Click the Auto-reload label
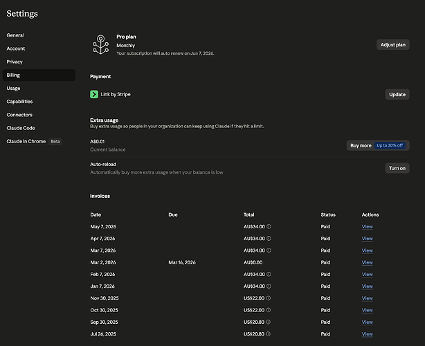Screen dimensions: 425x346 point(103,164)
